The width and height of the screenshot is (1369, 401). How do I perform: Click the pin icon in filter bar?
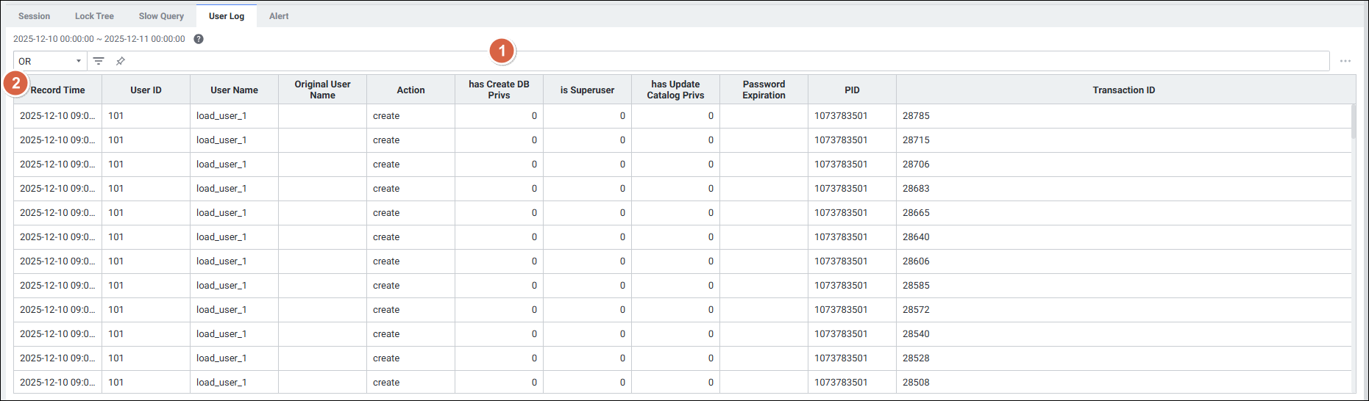pyautogui.click(x=121, y=61)
